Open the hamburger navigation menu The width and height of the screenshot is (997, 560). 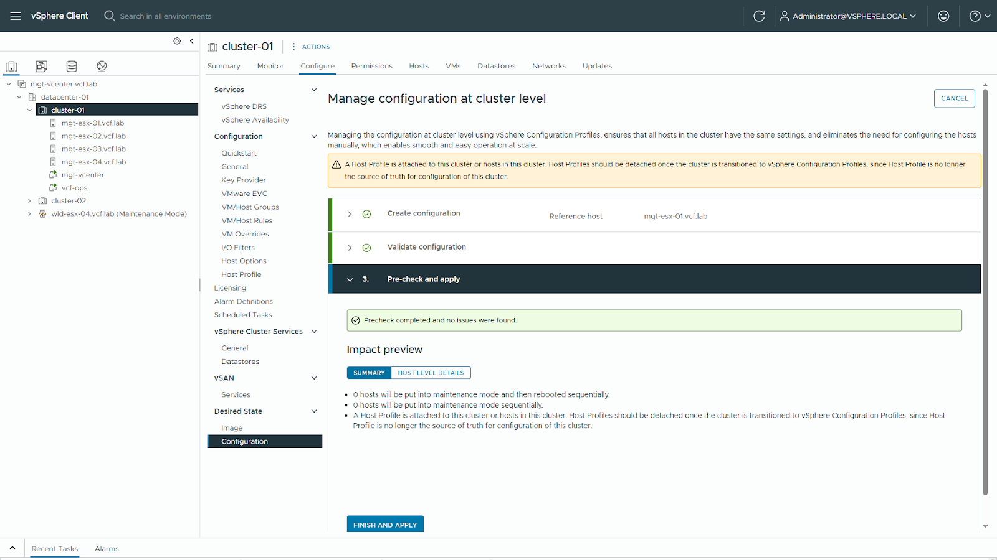(16, 16)
